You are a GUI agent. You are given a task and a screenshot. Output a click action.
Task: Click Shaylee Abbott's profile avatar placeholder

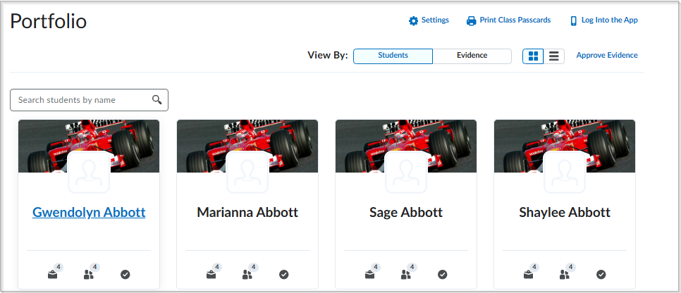point(565,173)
